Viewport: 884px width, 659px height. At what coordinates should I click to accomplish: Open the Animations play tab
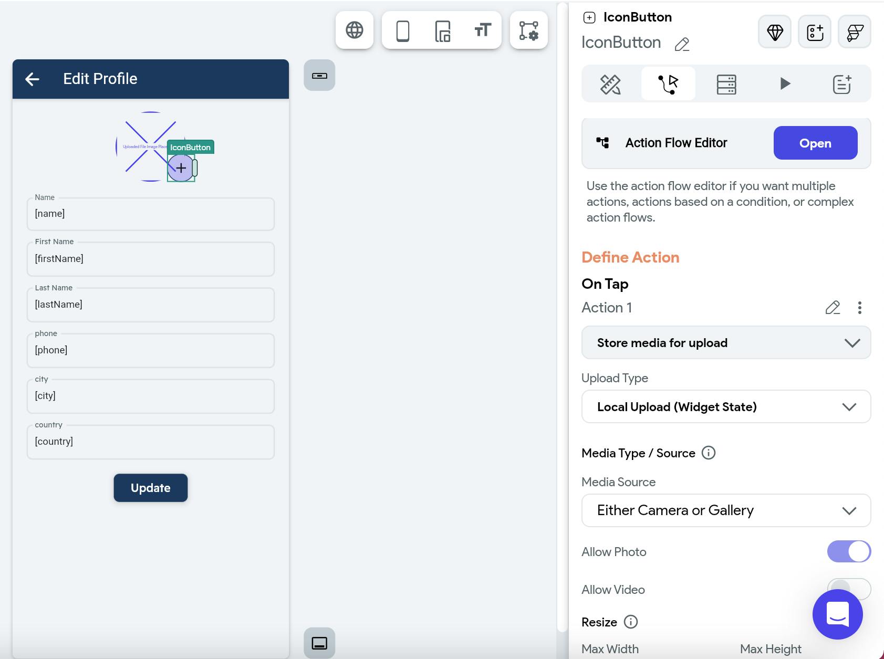[x=785, y=84]
